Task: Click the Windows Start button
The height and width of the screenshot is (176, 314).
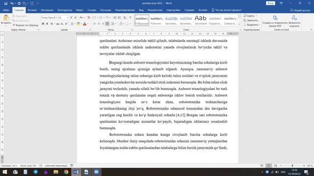Action: point(5,172)
